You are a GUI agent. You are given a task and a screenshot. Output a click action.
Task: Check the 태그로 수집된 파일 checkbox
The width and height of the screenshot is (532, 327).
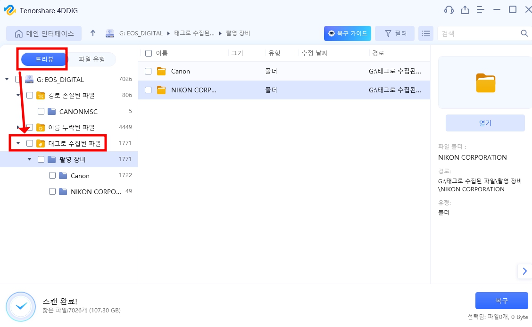(30, 143)
